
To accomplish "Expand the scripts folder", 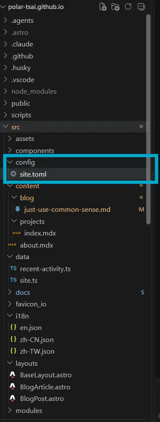I will (x=6, y=115).
